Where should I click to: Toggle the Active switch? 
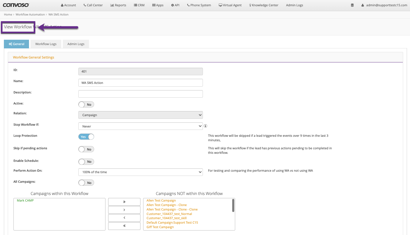pyautogui.click(x=86, y=105)
